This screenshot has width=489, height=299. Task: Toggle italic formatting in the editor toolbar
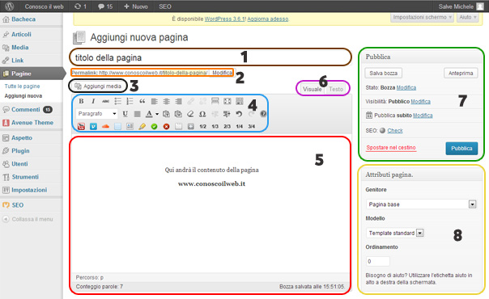click(x=93, y=101)
